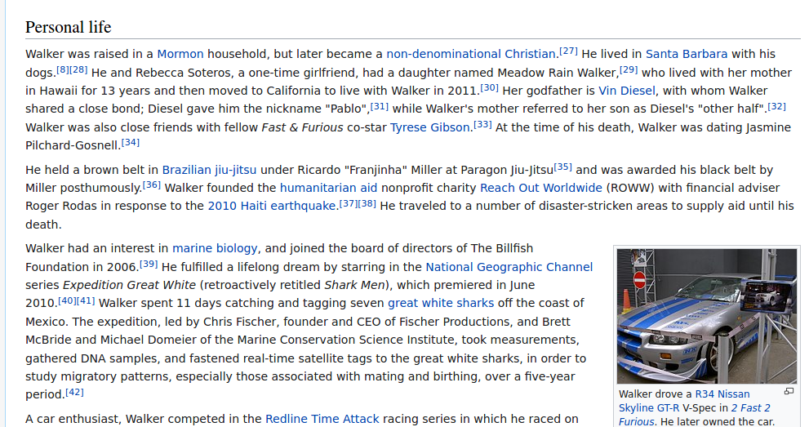Jump to citation [37]

coord(349,203)
